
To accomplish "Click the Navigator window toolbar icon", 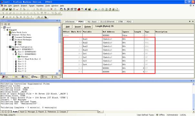I will [x=61, y=9].
